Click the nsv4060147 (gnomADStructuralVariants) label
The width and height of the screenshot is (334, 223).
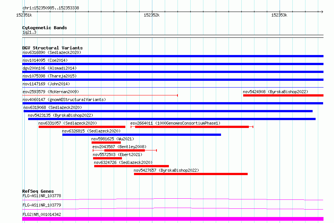(64, 100)
